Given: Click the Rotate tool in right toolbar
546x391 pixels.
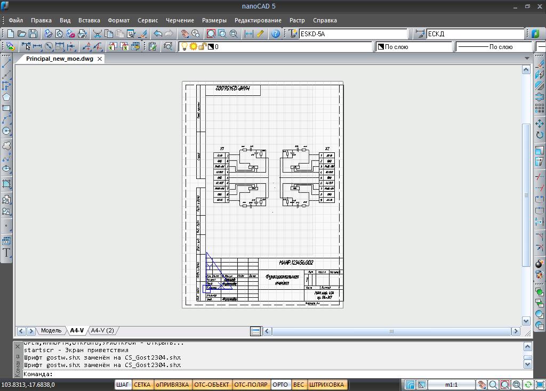Looking at the screenshot, I should coord(540,135).
